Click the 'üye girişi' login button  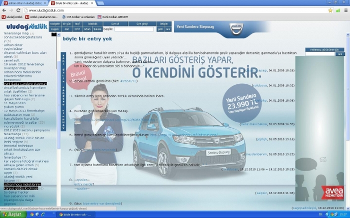tap(142, 24)
